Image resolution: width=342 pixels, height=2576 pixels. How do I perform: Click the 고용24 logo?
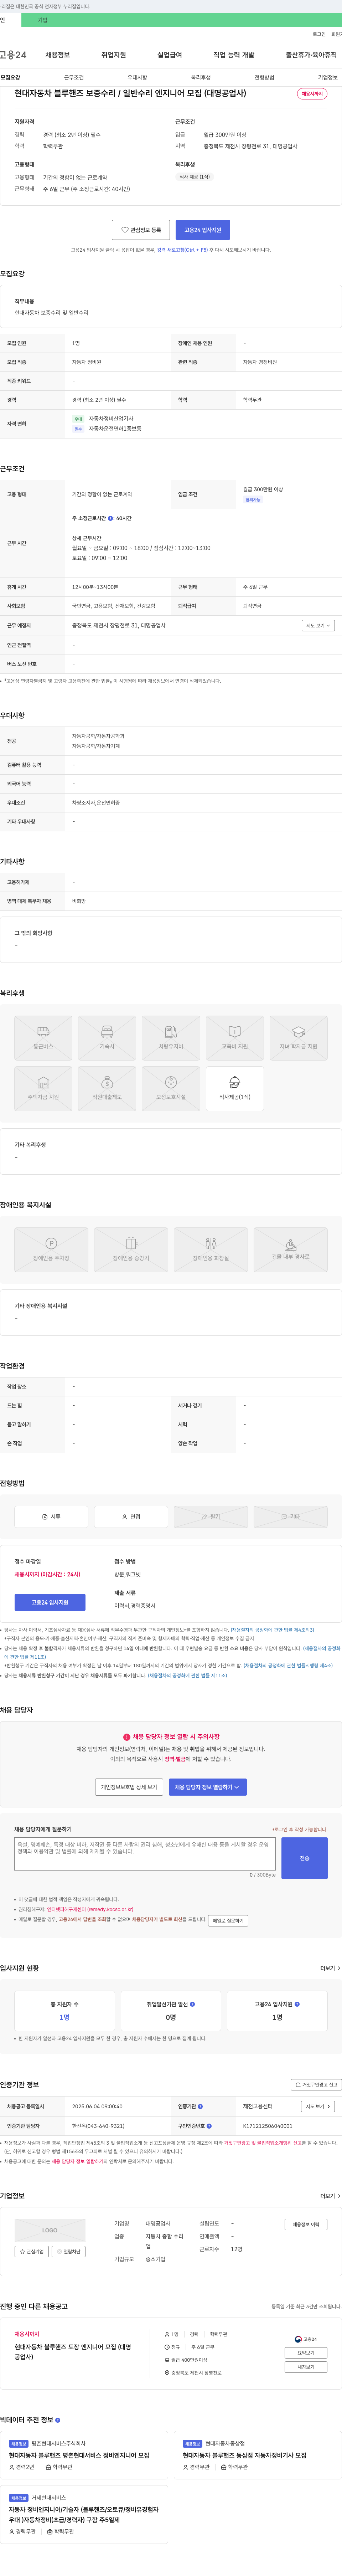13,55
